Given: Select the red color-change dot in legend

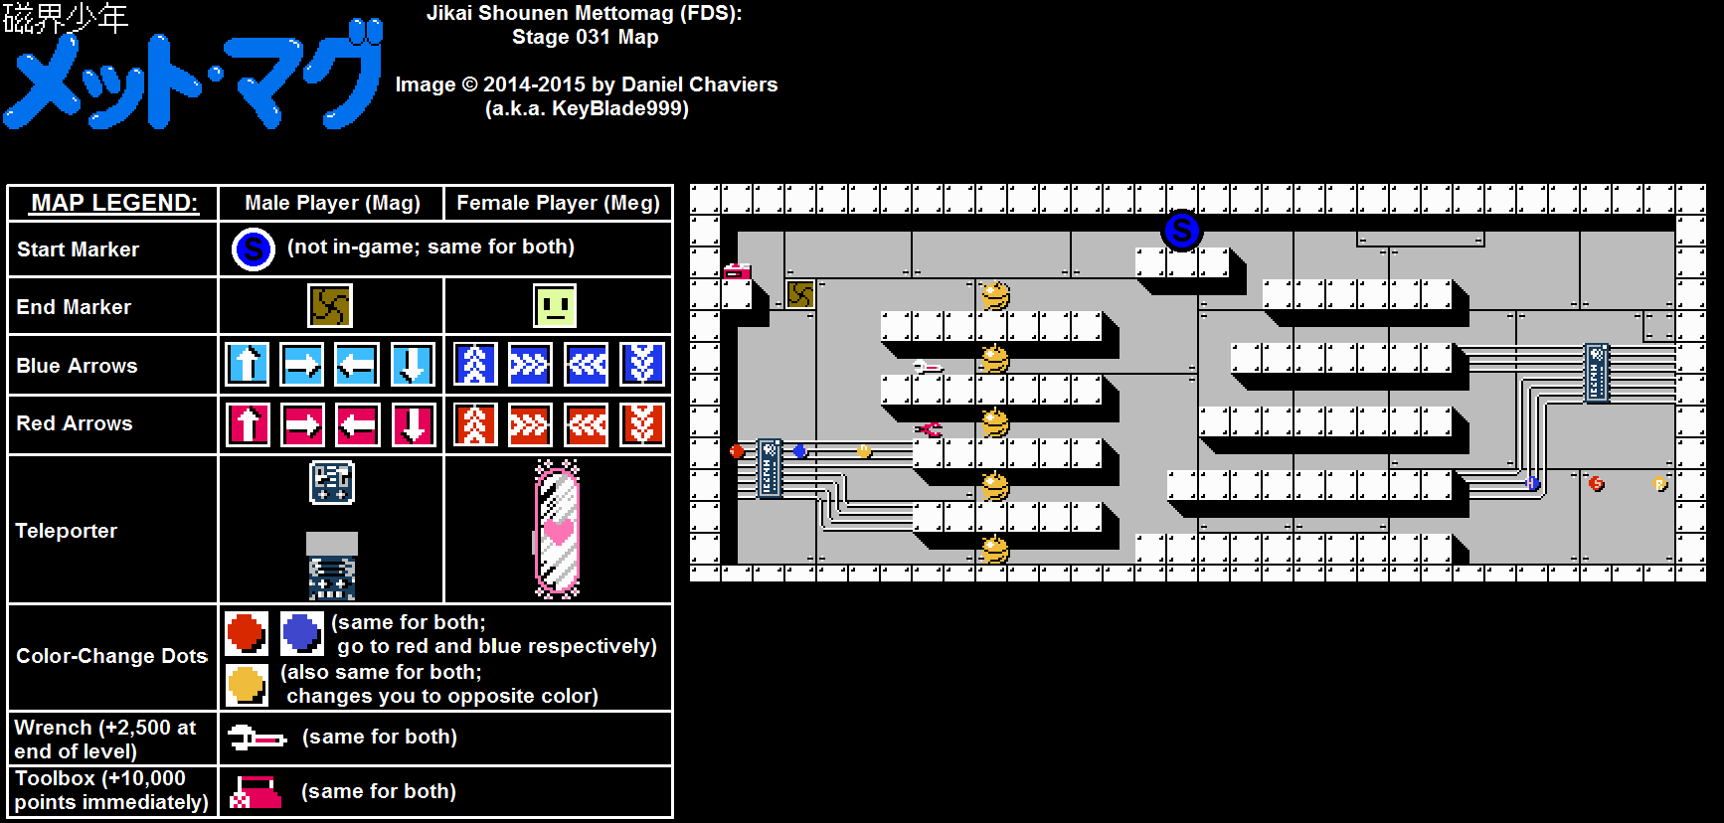Looking at the screenshot, I should 246,632.
